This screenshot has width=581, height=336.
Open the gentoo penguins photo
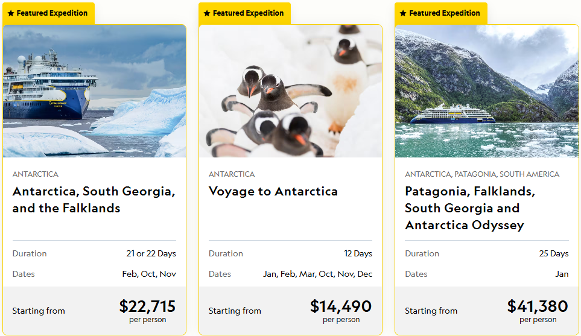(290, 90)
